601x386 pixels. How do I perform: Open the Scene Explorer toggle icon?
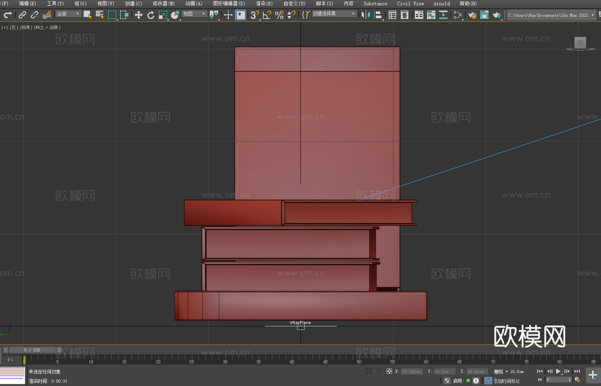(x=392, y=15)
